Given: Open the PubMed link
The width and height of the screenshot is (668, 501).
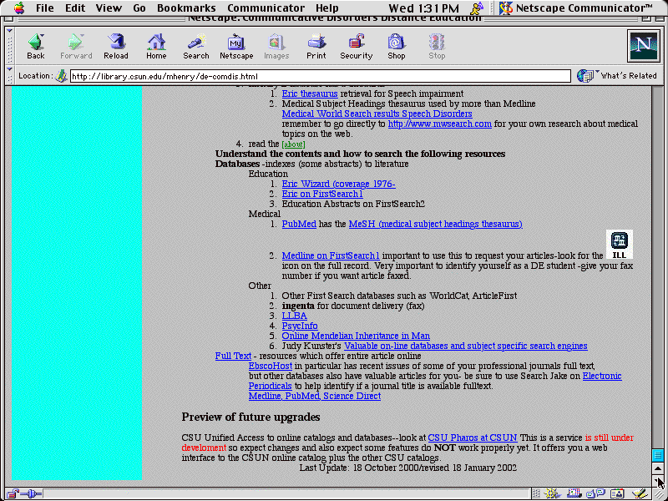Looking at the screenshot, I should pyautogui.click(x=299, y=224).
